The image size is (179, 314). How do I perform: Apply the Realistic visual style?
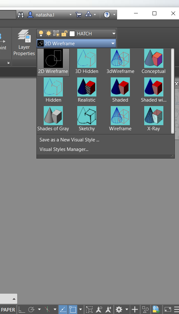click(87, 90)
